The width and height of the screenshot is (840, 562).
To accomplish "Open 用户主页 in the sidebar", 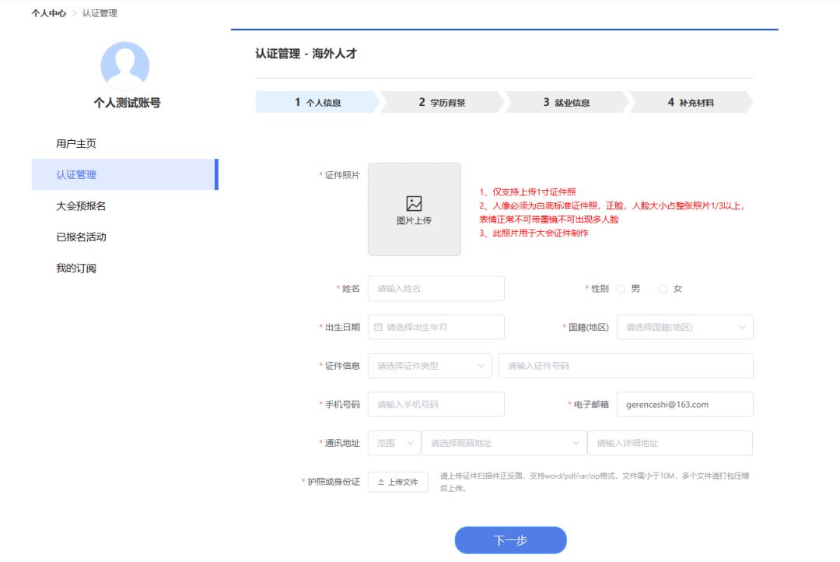I will pyautogui.click(x=76, y=144).
